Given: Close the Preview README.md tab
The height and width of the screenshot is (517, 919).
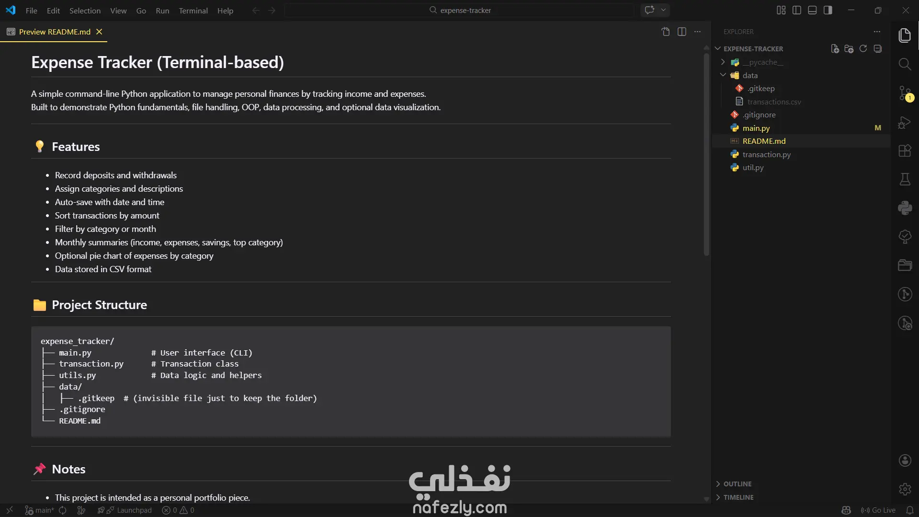Looking at the screenshot, I should (99, 32).
